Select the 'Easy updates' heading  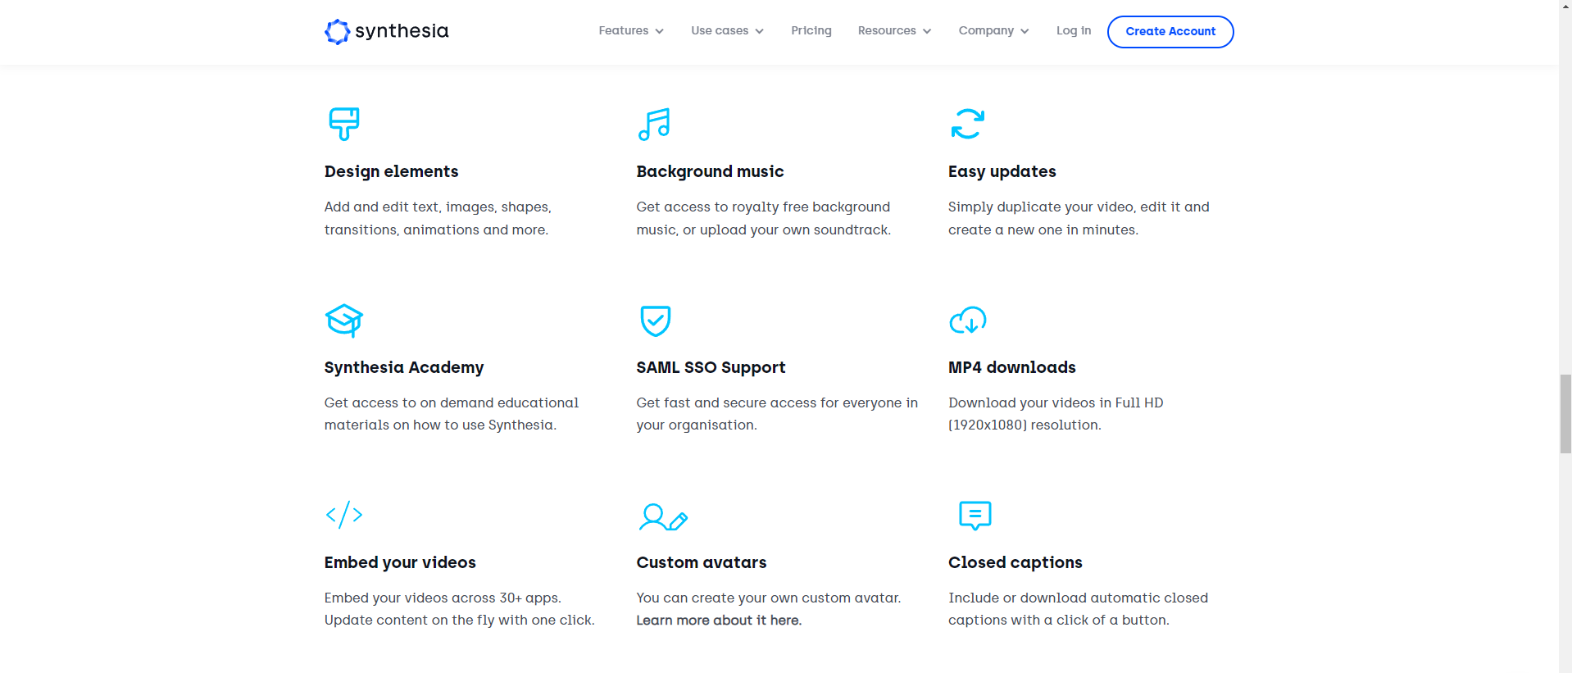pos(1002,171)
